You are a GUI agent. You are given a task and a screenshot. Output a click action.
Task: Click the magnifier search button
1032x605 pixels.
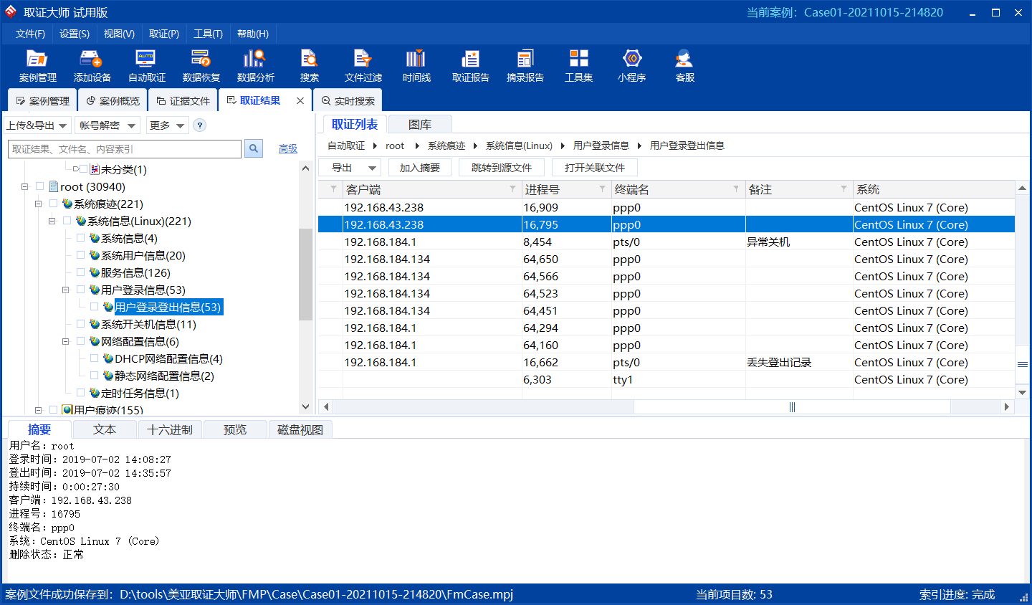(x=254, y=148)
